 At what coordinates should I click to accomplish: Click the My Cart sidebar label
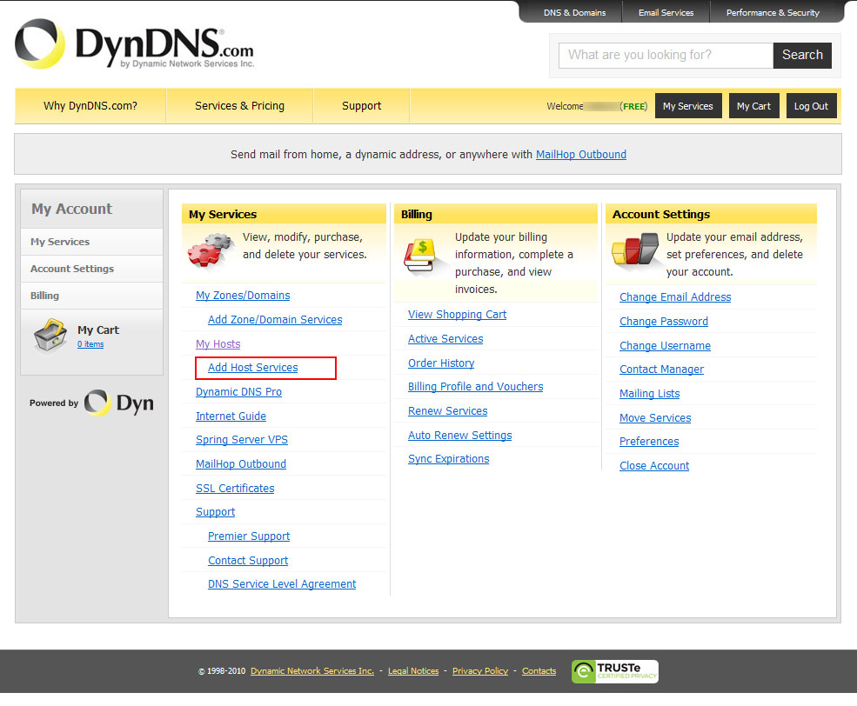[x=98, y=330]
